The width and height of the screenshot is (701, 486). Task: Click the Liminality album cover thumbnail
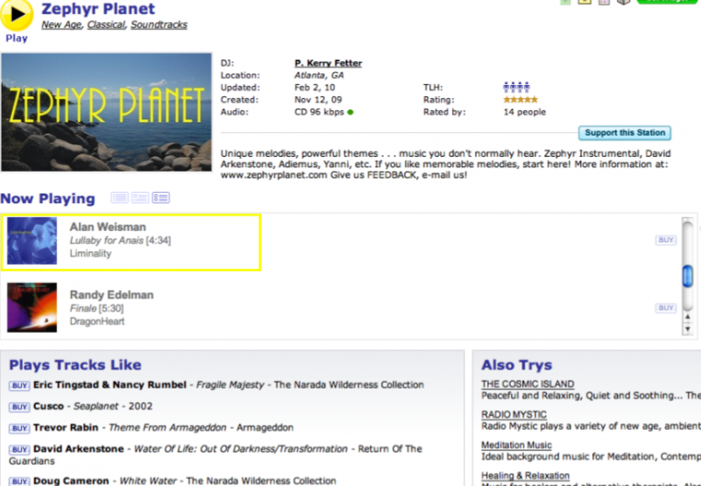32,241
